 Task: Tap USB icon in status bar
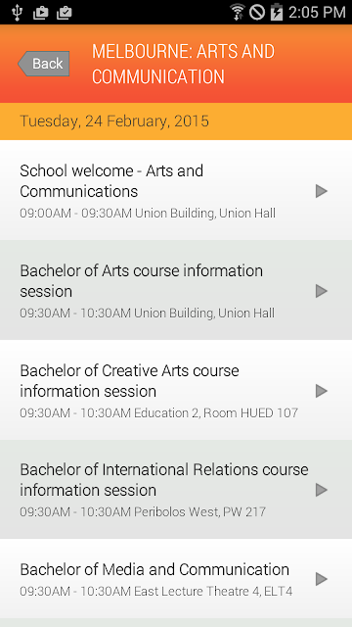click(x=17, y=13)
